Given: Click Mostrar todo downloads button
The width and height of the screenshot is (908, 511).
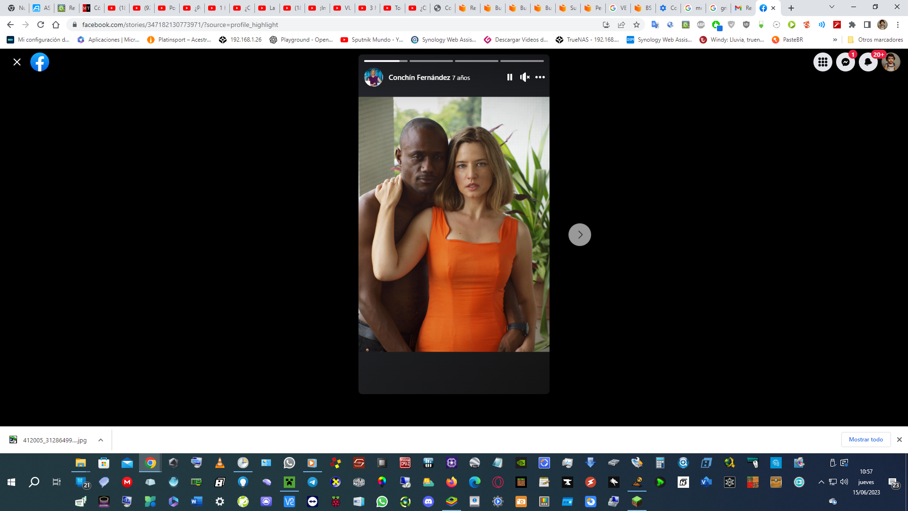Looking at the screenshot, I should [865, 440].
